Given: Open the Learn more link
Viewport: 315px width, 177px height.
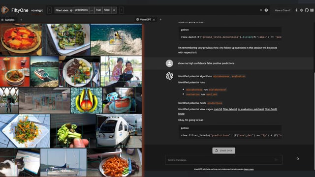Looking at the screenshot, I should pos(249,169).
